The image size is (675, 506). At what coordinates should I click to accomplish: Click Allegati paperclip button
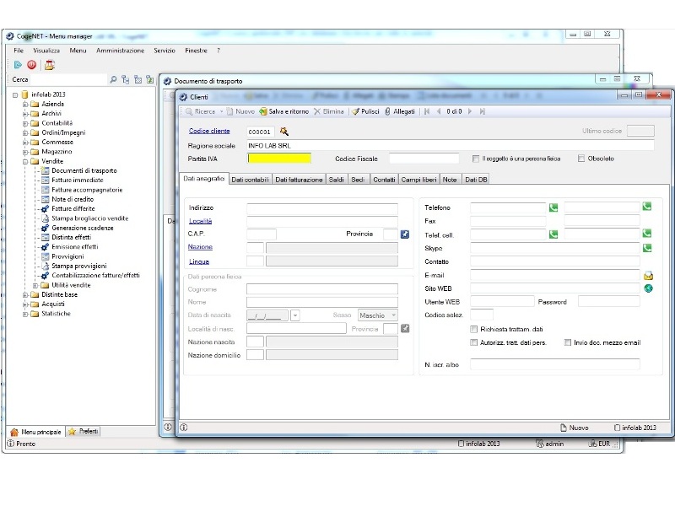[399, 111]
